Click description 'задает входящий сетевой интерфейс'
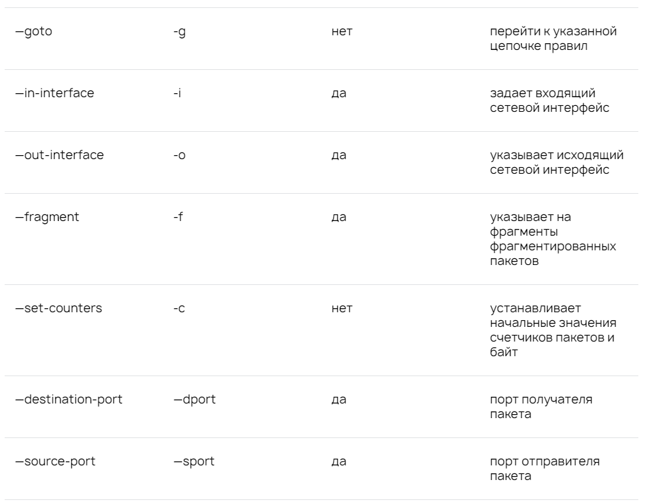This screenshot has height=504, width=647. [550, 101]
